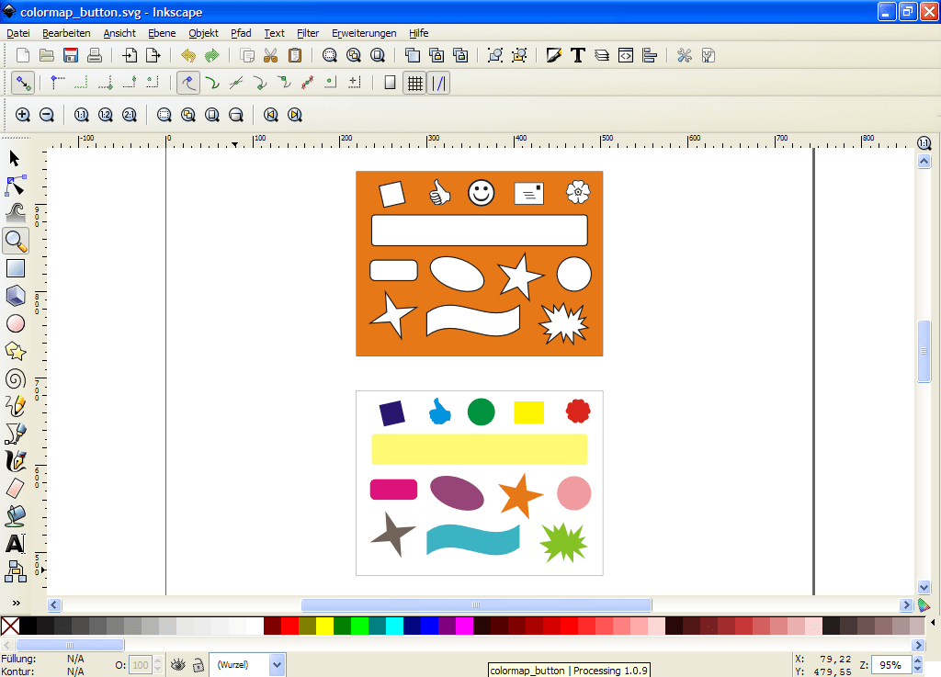941x677 pixels.
Task: Select the Node edit tool
Action: [15, 186]
